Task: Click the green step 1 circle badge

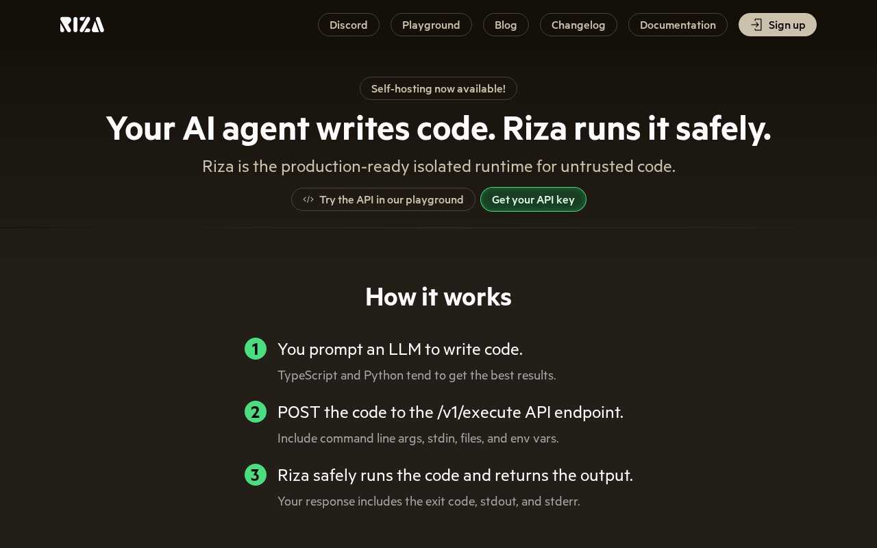Action: pos(256,349)
